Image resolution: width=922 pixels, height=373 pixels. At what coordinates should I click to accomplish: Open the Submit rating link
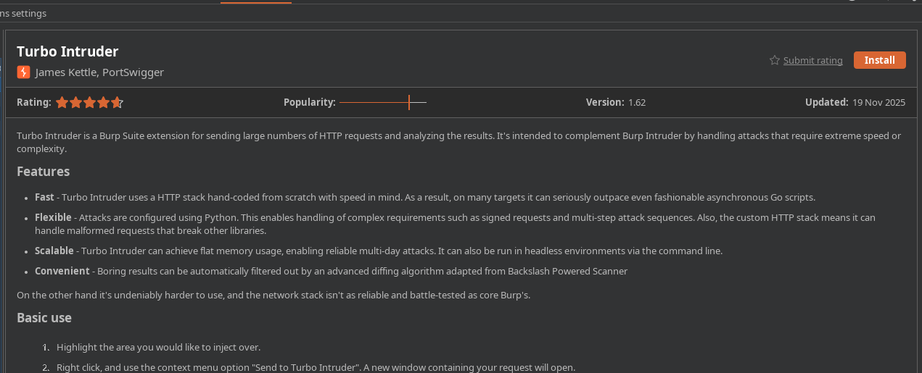tap(812, 61)
